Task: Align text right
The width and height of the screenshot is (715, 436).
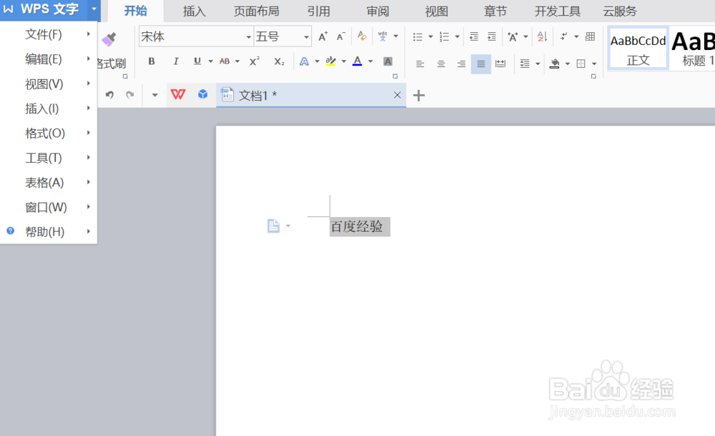Action: pyautogui.click(x=461, y=64)
